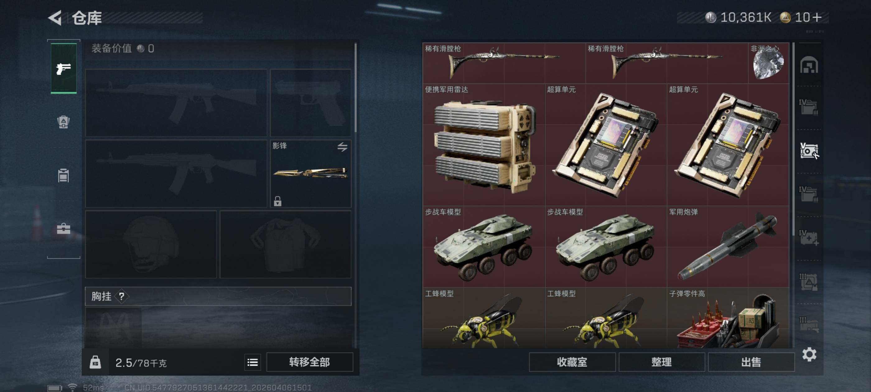
Task: Open the chest rig tab icon
Action: point(63,175)
